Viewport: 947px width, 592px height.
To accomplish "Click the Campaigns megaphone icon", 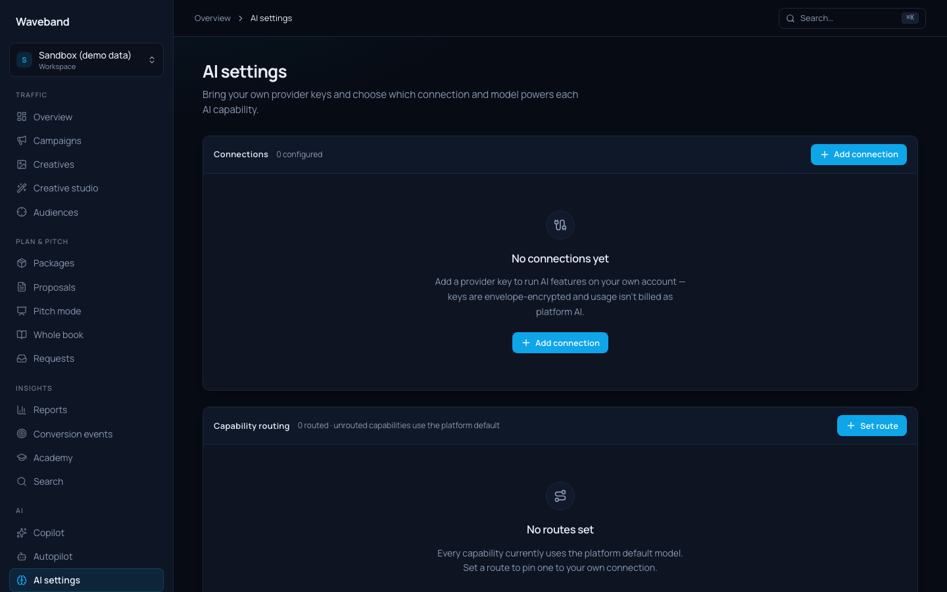I will coord(22,140).
